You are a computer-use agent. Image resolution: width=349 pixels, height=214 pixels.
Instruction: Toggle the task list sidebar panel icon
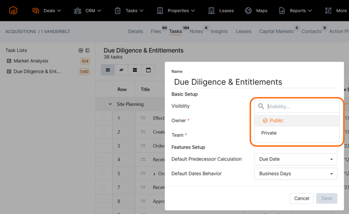(87, 51)
